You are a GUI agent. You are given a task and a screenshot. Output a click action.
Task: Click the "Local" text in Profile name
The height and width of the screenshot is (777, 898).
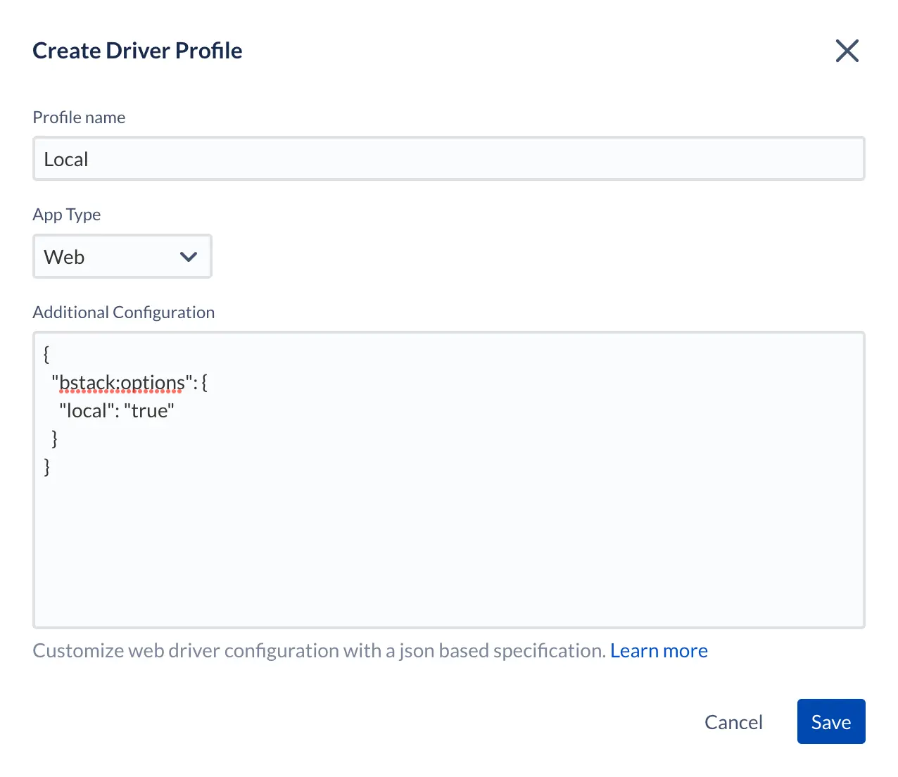click(x=66, y=160)
